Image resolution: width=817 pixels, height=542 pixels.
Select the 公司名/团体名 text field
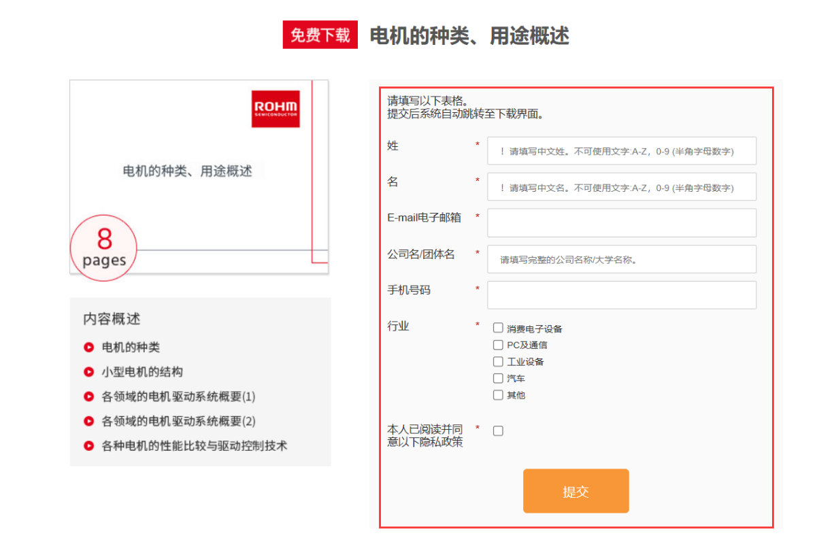click(621, 259)
